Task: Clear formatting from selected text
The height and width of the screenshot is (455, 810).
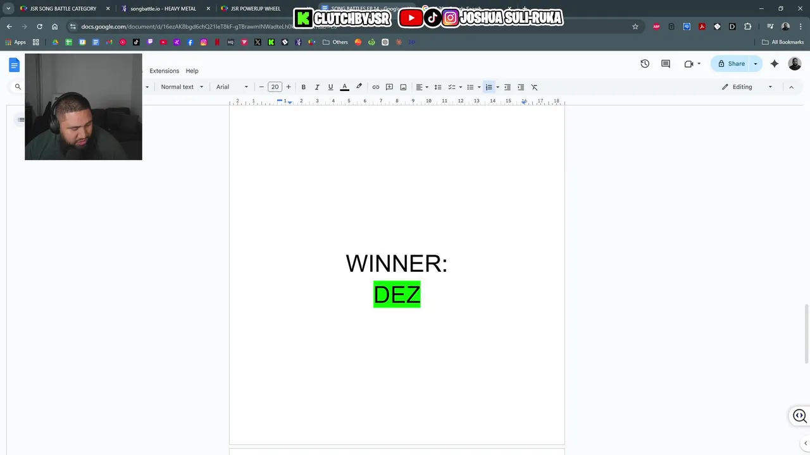Action: tap(534, 87)
